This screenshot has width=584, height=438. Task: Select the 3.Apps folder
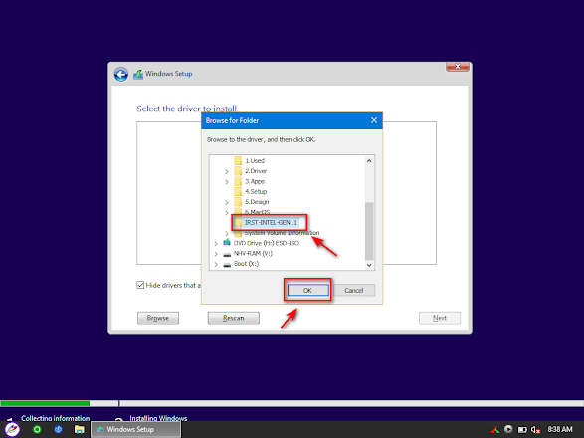255,181
